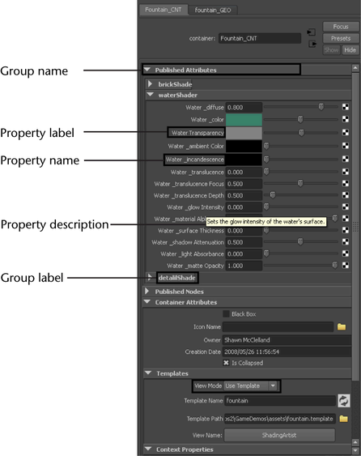Toggle the Is Collapsed checkbox

226,363
